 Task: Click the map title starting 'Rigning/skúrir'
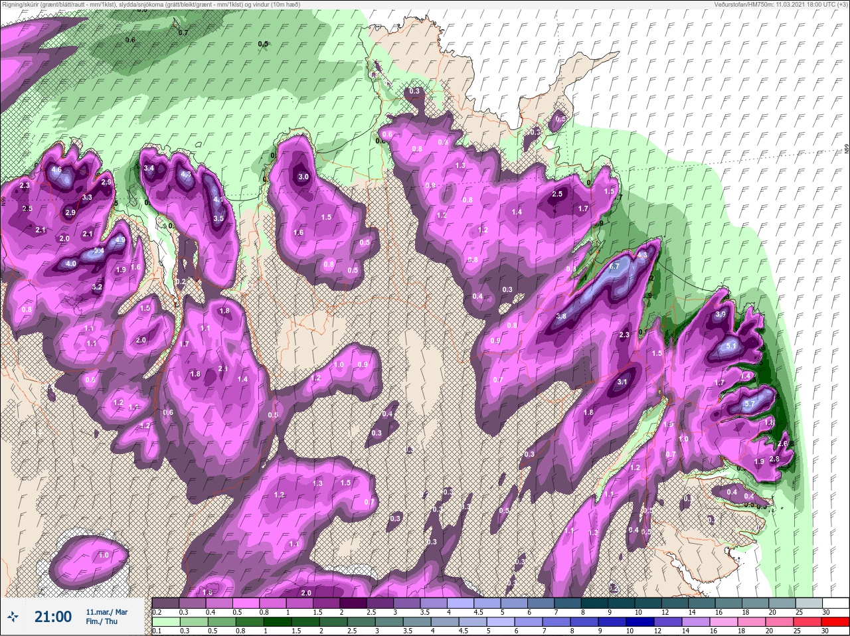[x=151, y=5]
